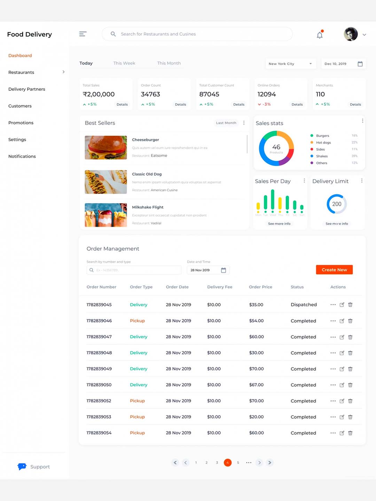Click the Support chat icon

tap(22, 467)
